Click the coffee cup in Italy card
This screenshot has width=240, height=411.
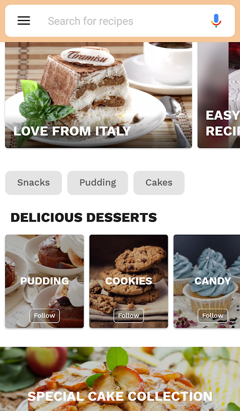(168, 62)
